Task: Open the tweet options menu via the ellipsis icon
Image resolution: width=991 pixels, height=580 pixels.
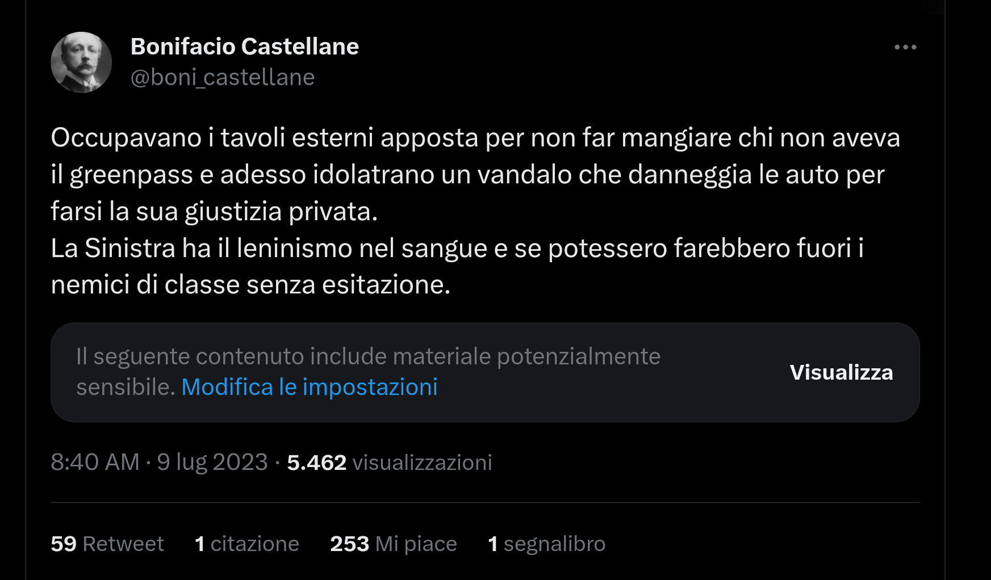Action: 906,47
